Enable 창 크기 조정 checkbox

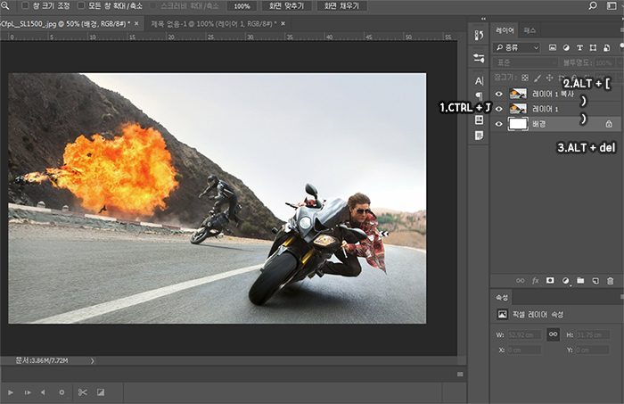click(x=25, y=5)
